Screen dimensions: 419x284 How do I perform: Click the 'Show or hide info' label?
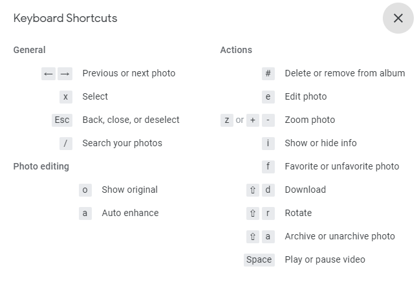[x=321, y=143]
